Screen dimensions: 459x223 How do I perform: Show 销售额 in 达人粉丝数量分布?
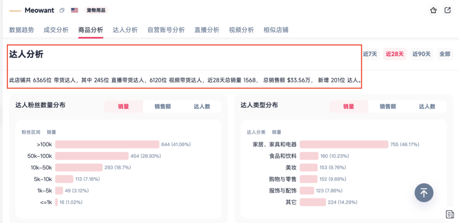[x=162, y=106]
